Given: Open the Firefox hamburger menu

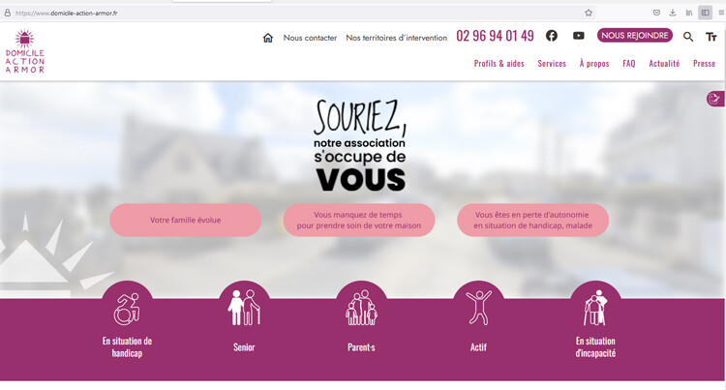Looking at the screenshot, I should pos(720,13).
